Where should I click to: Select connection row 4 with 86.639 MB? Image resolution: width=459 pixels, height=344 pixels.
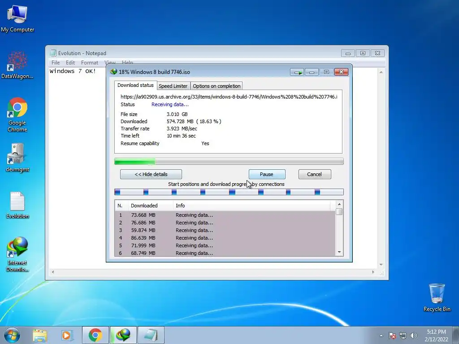(225, 238)
